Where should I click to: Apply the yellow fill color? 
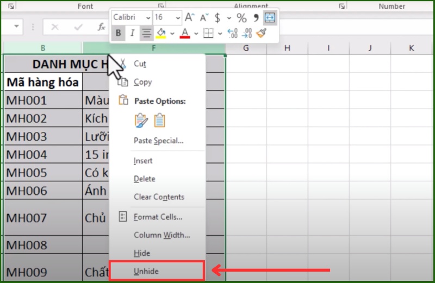(x=161, y=34)
